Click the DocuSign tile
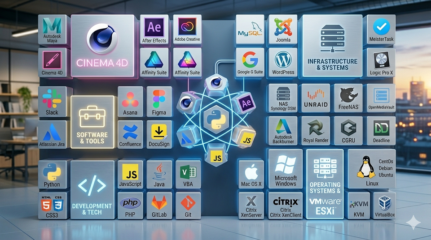The height and width of the screenshot is (240, 431). (159, 134)
